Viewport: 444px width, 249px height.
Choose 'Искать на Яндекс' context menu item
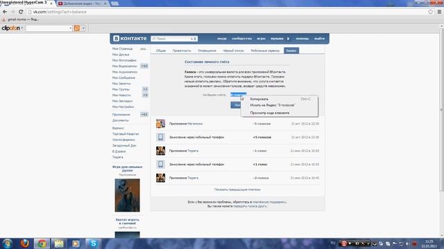click(279, 105)
